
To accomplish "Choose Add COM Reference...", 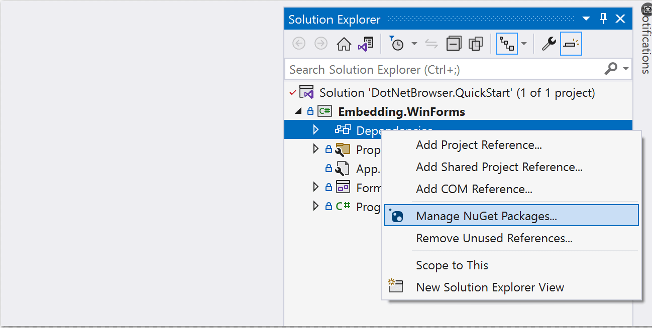I will point(511,189).
